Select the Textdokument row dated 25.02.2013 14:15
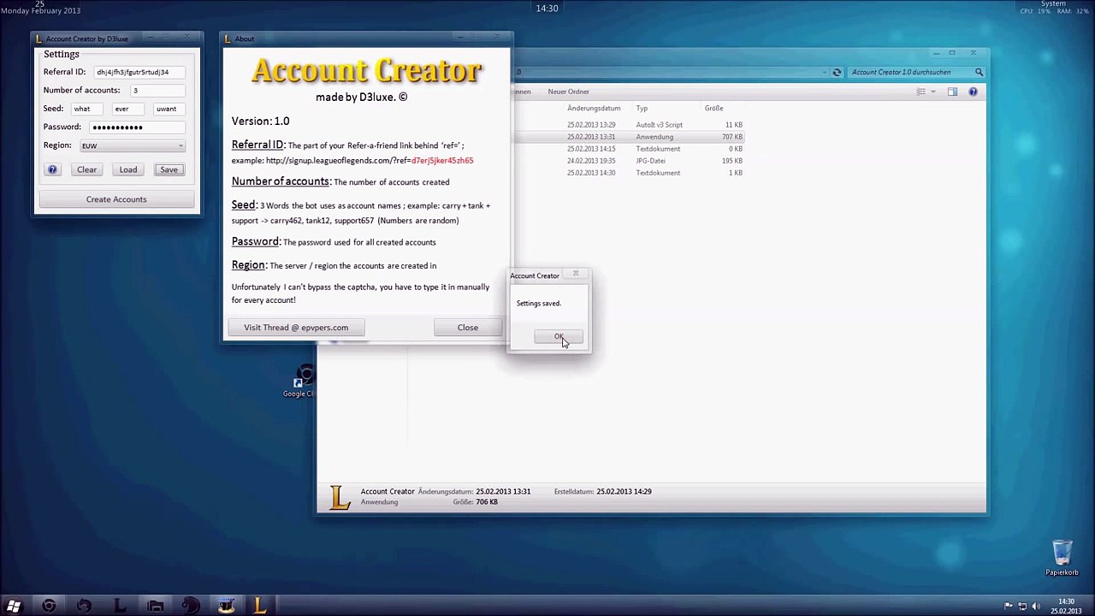The height and width of the screenshot is (616, 1095). point(629,149)
